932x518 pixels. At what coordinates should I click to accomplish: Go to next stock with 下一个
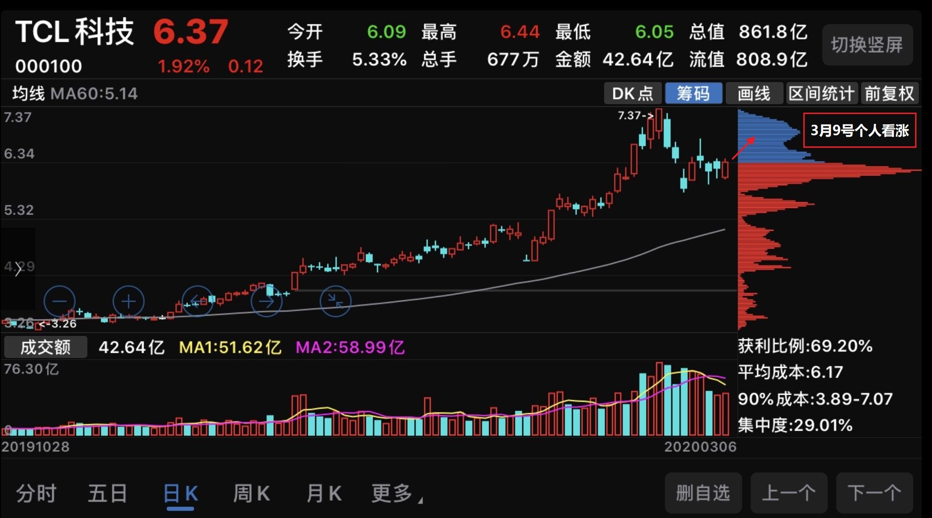[x=874, y=493]
